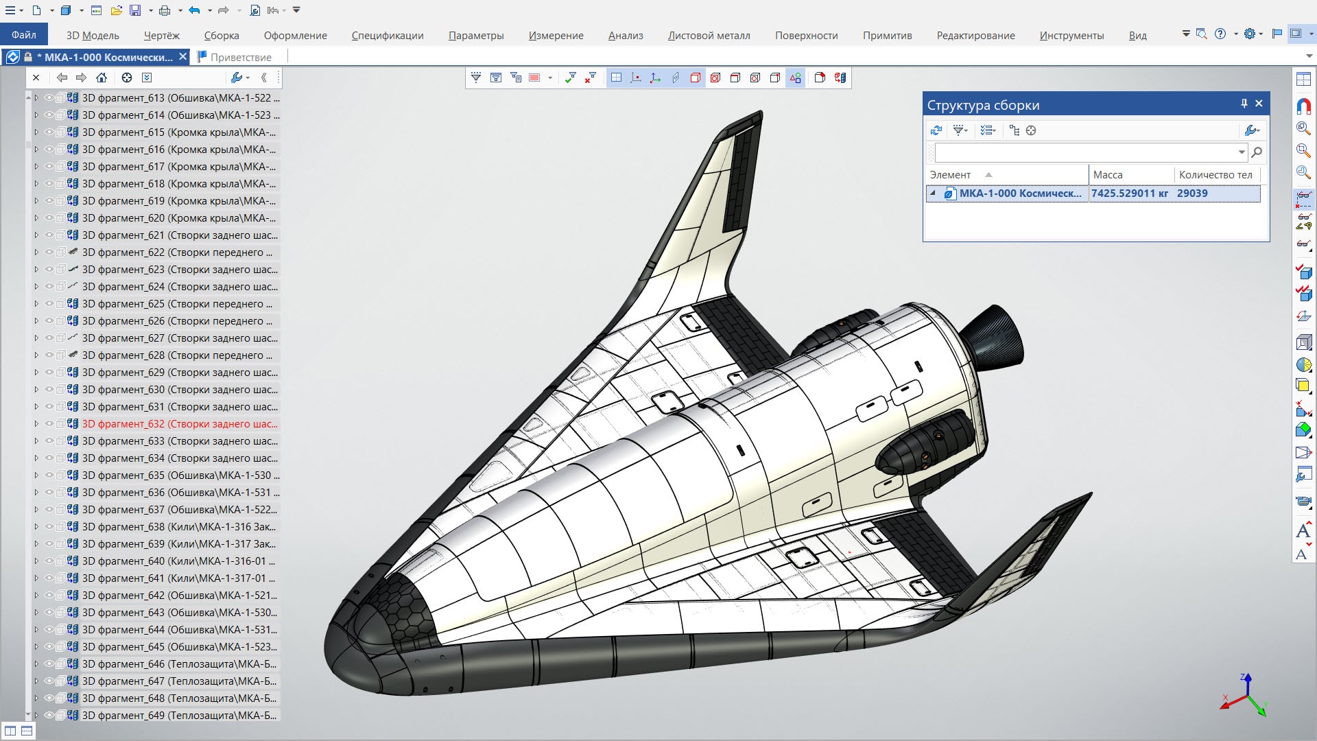Switch to the Сборка ribbon tab
Screen dimensions: 1317x741
(222, 36)
